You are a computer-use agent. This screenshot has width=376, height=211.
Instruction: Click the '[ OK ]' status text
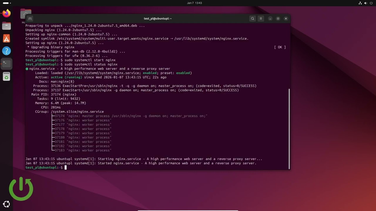tap(280, 47)
